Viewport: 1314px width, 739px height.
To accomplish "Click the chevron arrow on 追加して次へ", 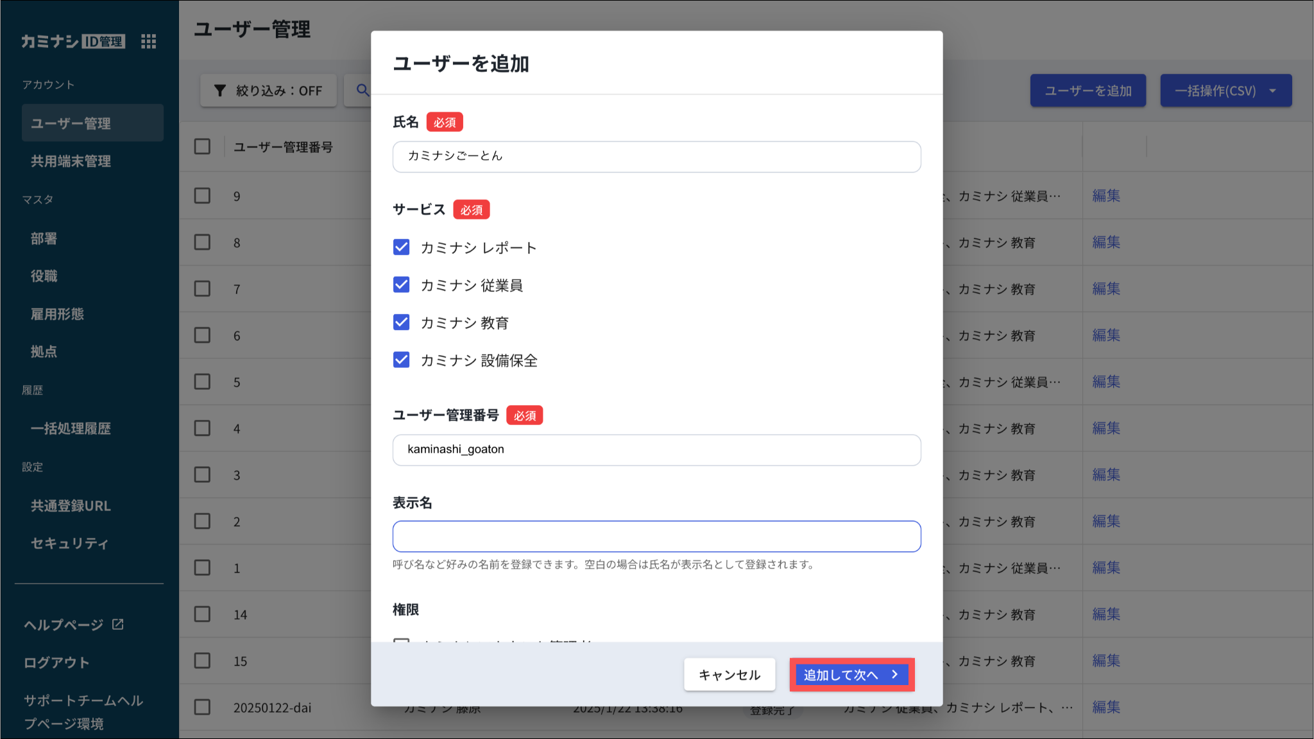I will click(895, 675).
